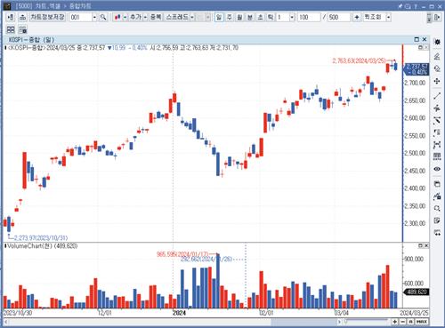Toggle the eye visibility icon in sidebar
The width and height of the screenshot is (445, 328).
tap(437, 169)
